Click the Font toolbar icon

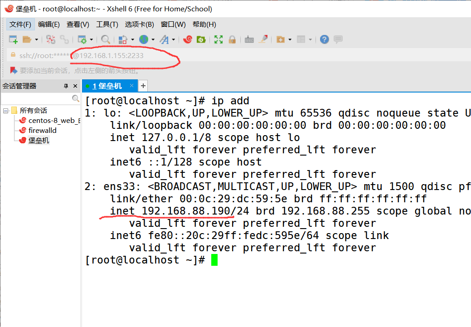pyautogui.click(x=164, y=39)
